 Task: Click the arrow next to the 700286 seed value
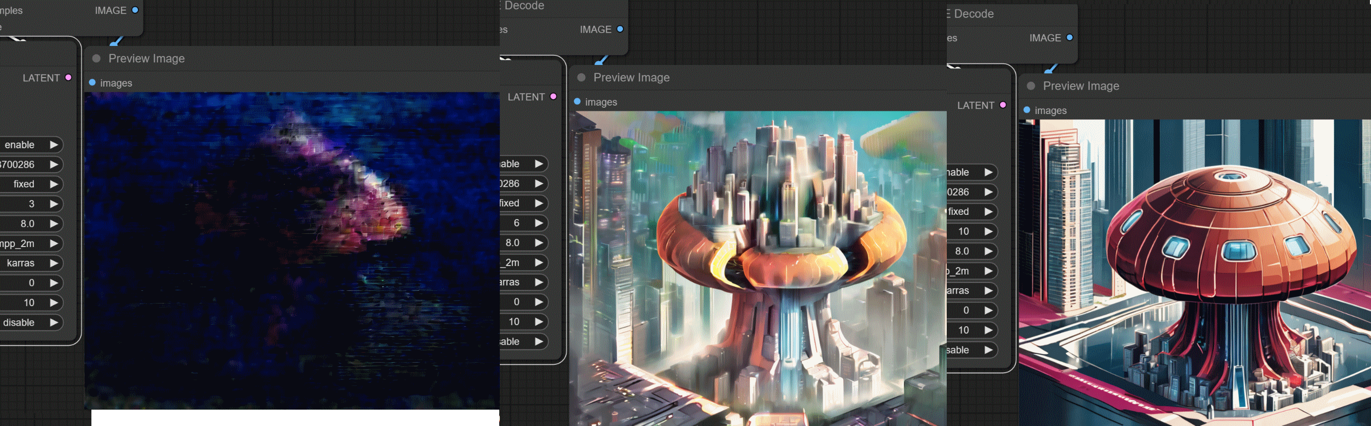(53, 164)
